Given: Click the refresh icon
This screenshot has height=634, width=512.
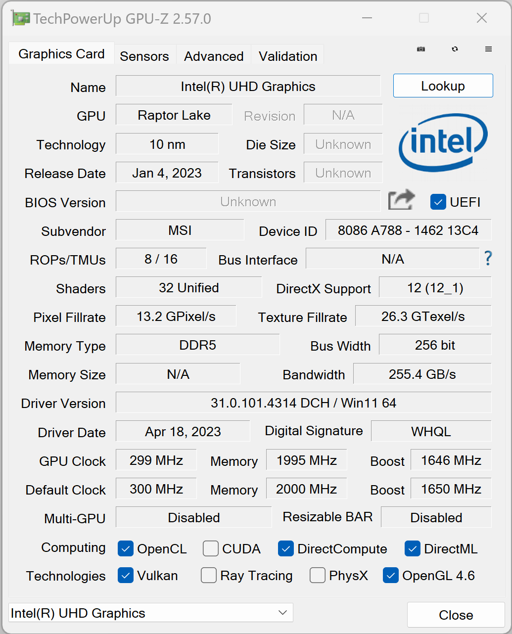Looking at the screenshot, I should pos(455,49).
